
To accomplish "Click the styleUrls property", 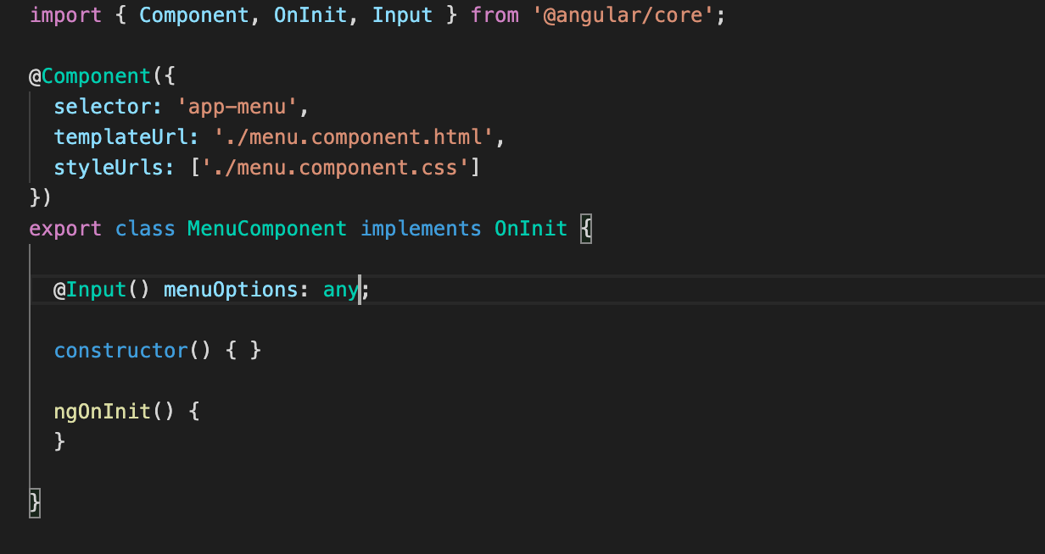I will click(110, 167).
